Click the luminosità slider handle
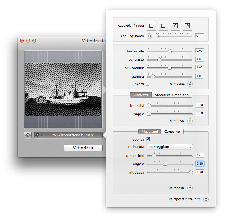The width and height of the screenshot is (227, 220). (x=170, y=51)
